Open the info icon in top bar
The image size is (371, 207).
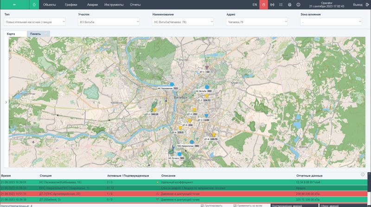(x=298, y=5)
